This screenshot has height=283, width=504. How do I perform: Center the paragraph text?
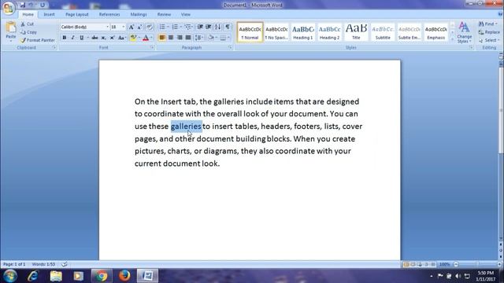[171, 38]
